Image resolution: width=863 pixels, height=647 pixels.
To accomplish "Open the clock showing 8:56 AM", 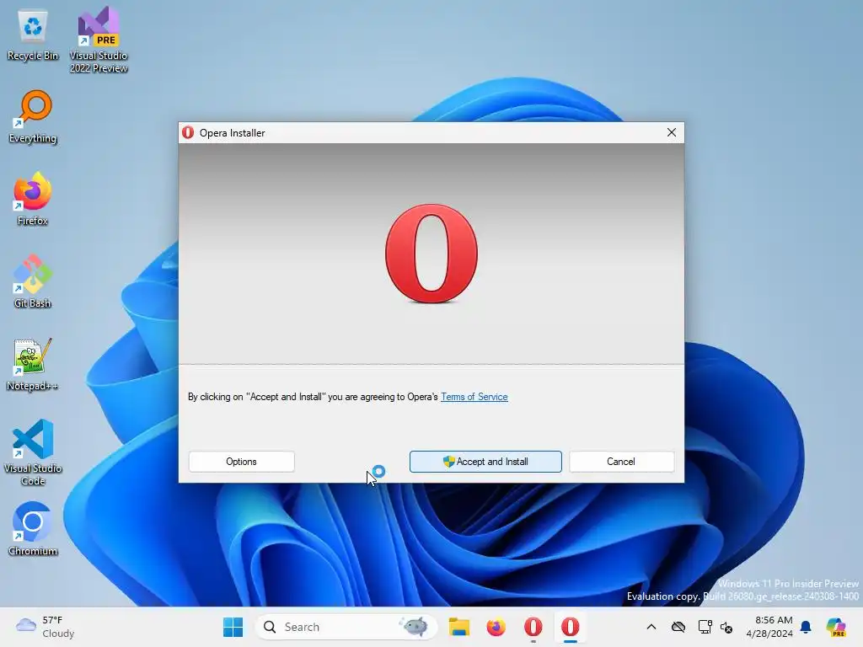I will coord(769,627).
